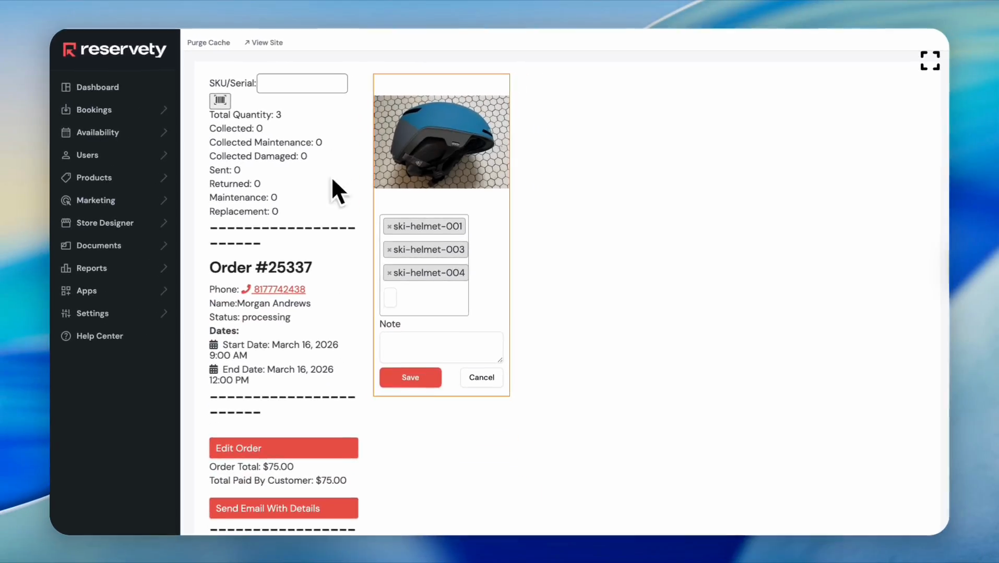The image size is (999, 563).
Task: Open the Store Designer menu
Action: point(105,223)
